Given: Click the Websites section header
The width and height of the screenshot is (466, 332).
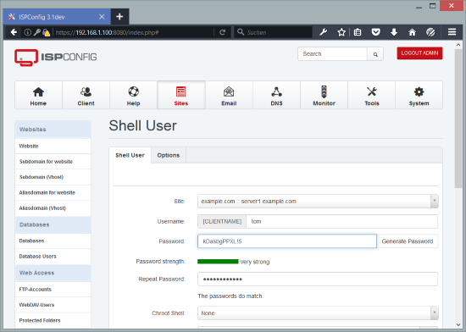Looking at the screenshot, I should (x=53, y=130).
